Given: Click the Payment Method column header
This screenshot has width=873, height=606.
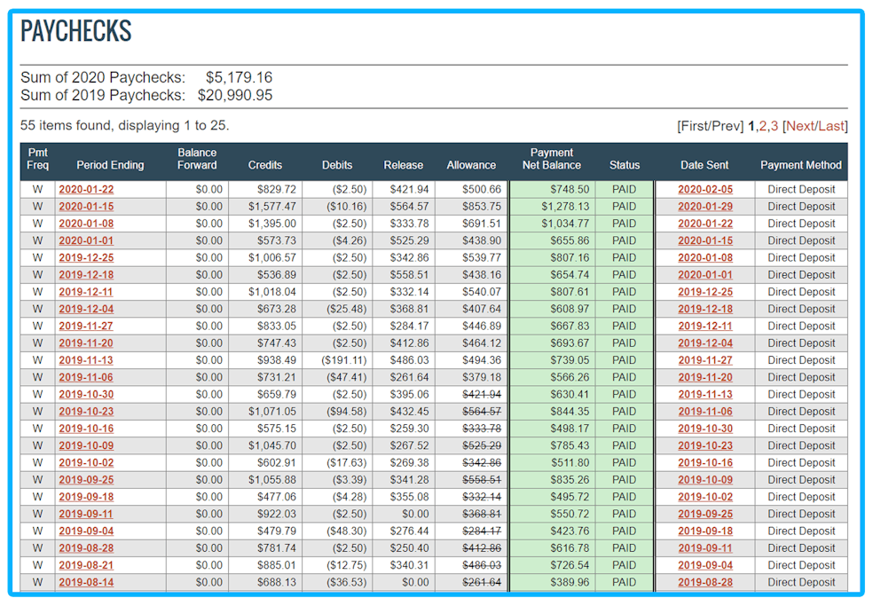Looking at the screenshot, I should click(x=800, y=165).
